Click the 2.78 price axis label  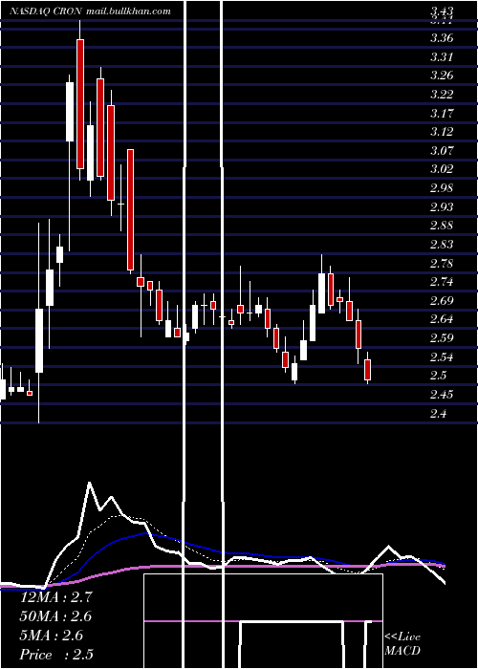442,263
